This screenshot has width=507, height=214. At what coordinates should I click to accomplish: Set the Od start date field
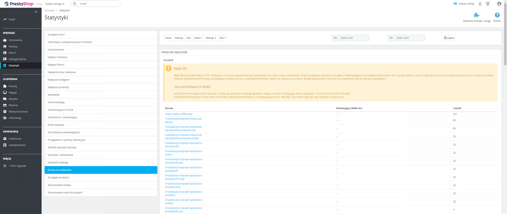[x=354, y=38]
